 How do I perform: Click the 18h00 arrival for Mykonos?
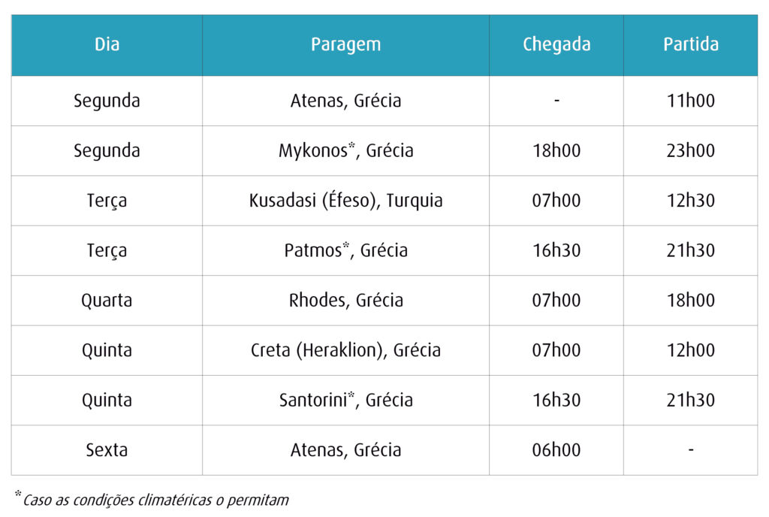point(556,150)
